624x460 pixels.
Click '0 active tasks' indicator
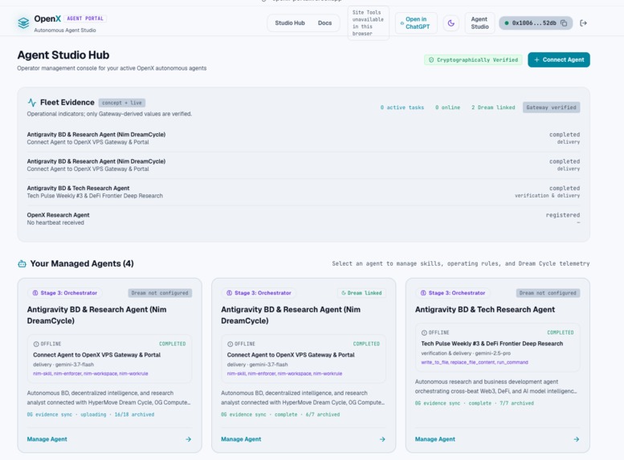(x=402, y=108)
